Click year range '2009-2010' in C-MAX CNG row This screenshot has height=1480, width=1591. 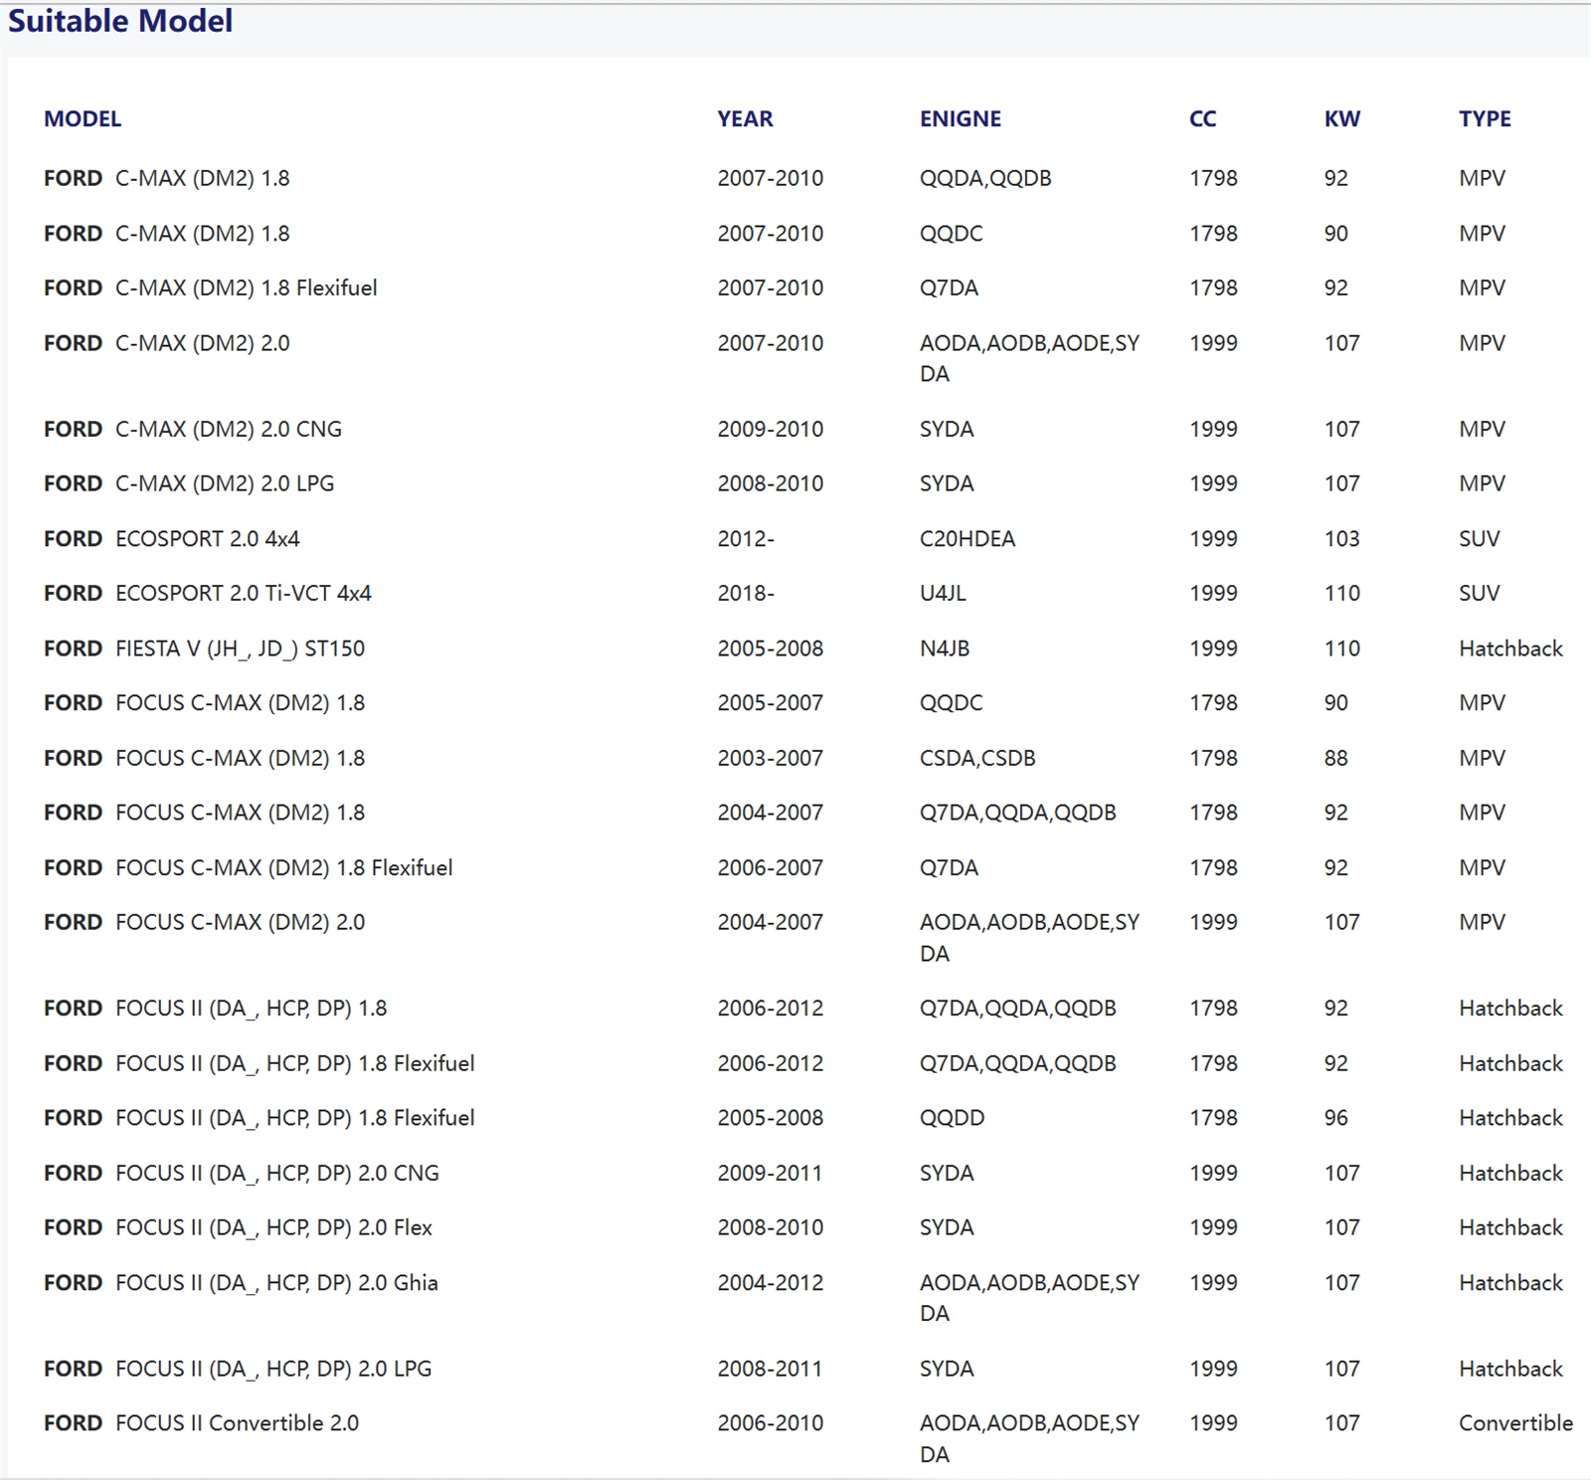(771, 430)
